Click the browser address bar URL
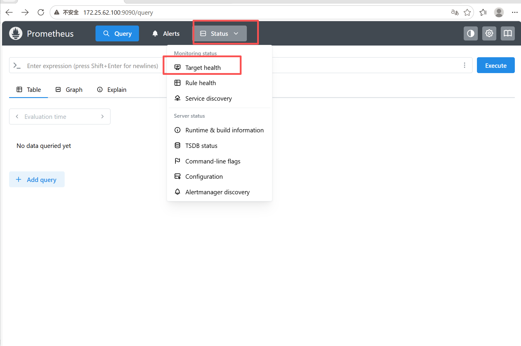This screenshot has width=521, height=346. pos(118,13)
